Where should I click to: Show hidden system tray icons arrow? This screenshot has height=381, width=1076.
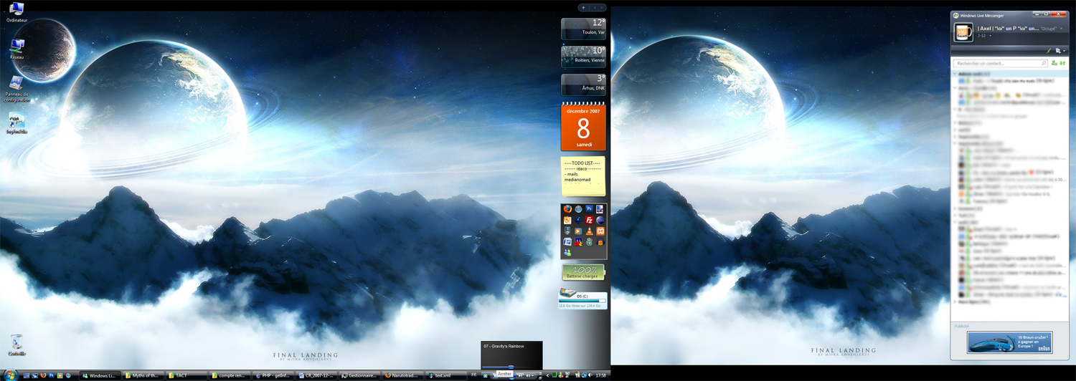click(x=547, y=375)
